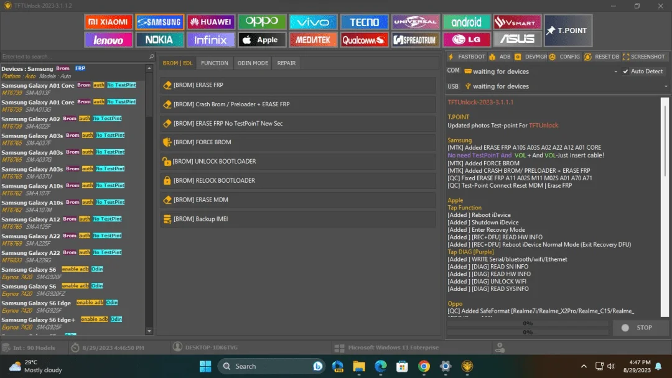Switch to the REPAIR tab
The image size is (672, 378).
(x=286, y=63)
